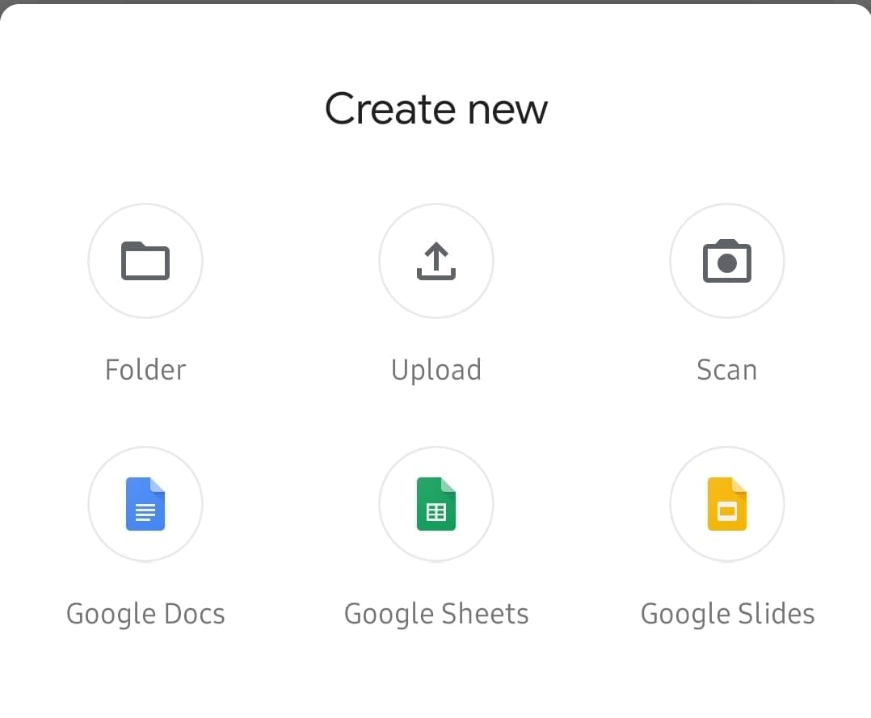
Task: Click the Scan label text
Action: [x=726, y=369]
